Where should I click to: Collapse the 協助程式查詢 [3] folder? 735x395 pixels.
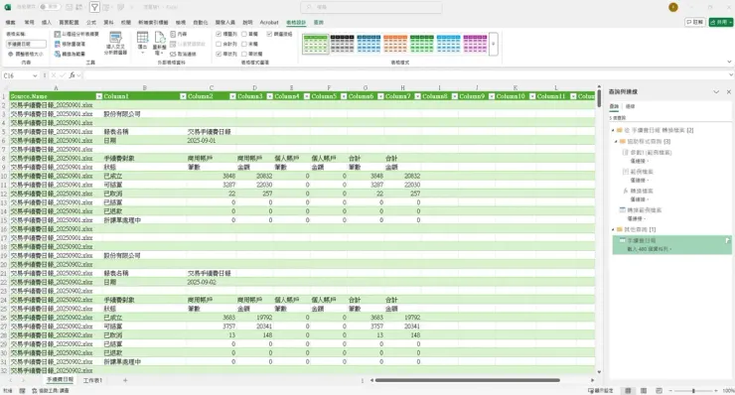pyautogui.click(x=616, y=142)
